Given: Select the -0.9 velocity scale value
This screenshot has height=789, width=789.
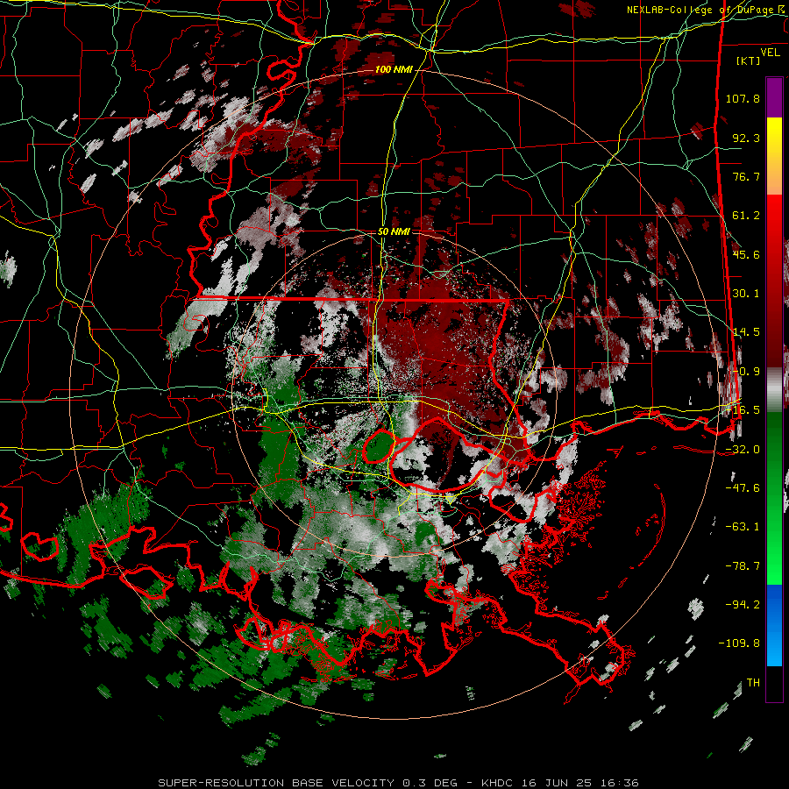Looking at the screenshot, I should [x=746, y=372].
